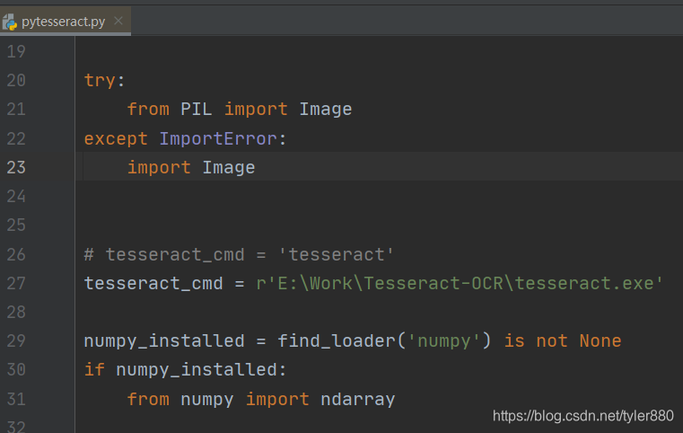Close the pytesseract.py tab

[118, 21]
